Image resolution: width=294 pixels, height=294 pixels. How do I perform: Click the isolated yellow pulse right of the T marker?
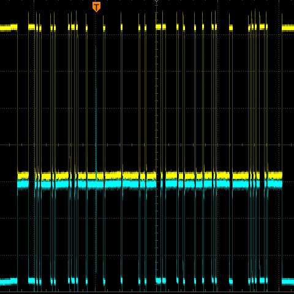tap(104, 28)
